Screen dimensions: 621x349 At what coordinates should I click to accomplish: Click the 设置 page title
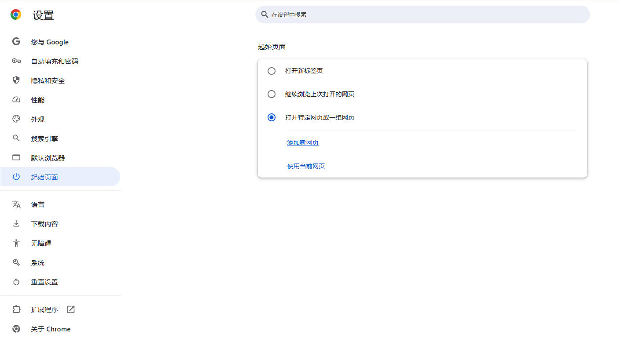[43, 15]
